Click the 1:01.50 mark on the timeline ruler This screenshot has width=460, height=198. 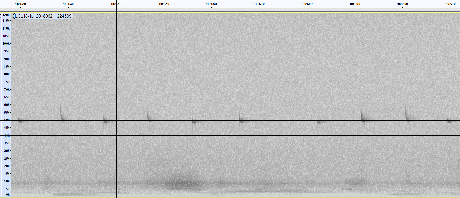click(164, 4)
